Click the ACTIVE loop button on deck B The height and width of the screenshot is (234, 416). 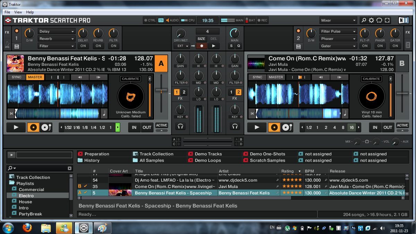[x=402, y=125]
